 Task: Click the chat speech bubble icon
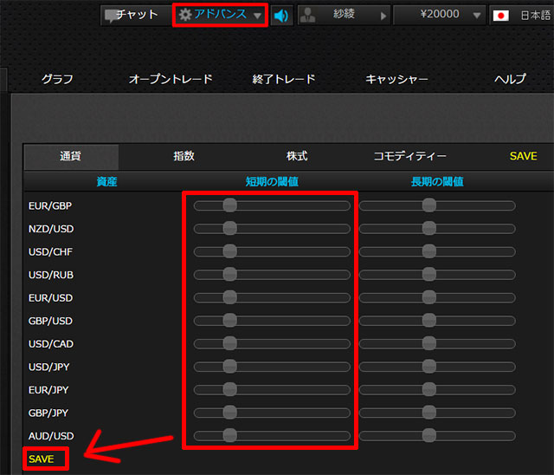[x=112, y=16]
